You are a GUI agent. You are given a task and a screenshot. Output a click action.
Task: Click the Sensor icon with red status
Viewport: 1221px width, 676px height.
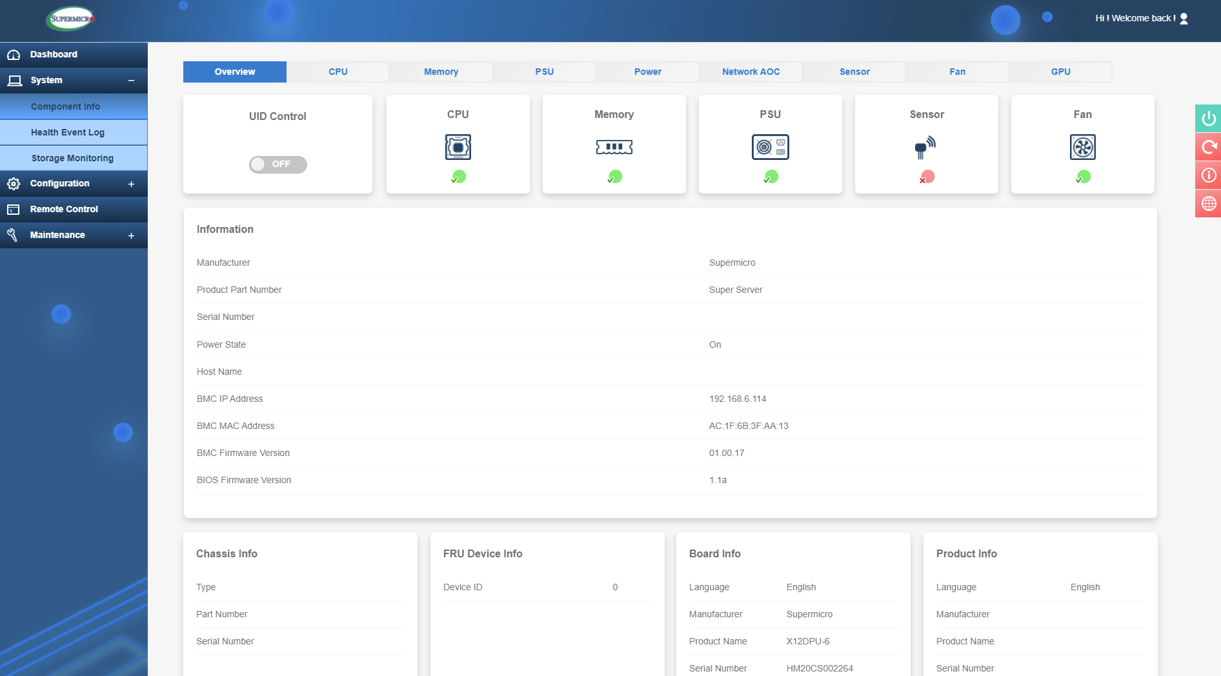pos(925,148)
